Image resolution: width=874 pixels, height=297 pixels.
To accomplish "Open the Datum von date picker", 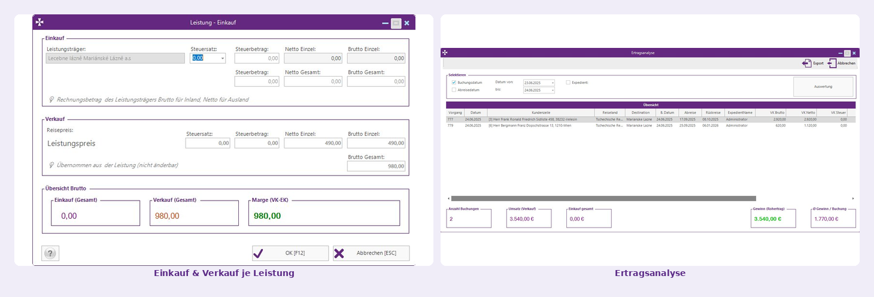I will (553, 83).
